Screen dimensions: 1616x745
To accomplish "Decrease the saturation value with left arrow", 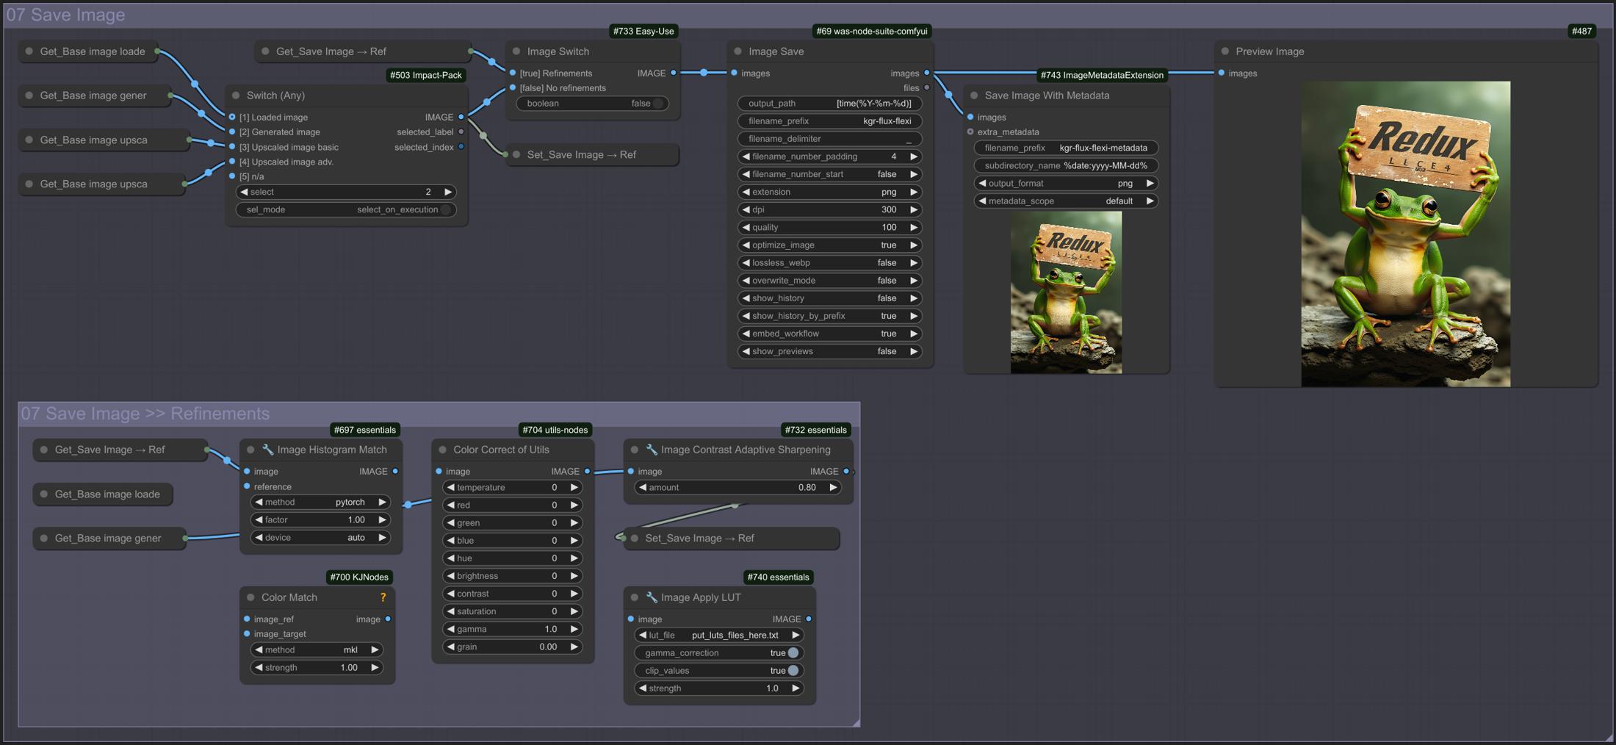I will pyautogui.click(x=450, y=611).
